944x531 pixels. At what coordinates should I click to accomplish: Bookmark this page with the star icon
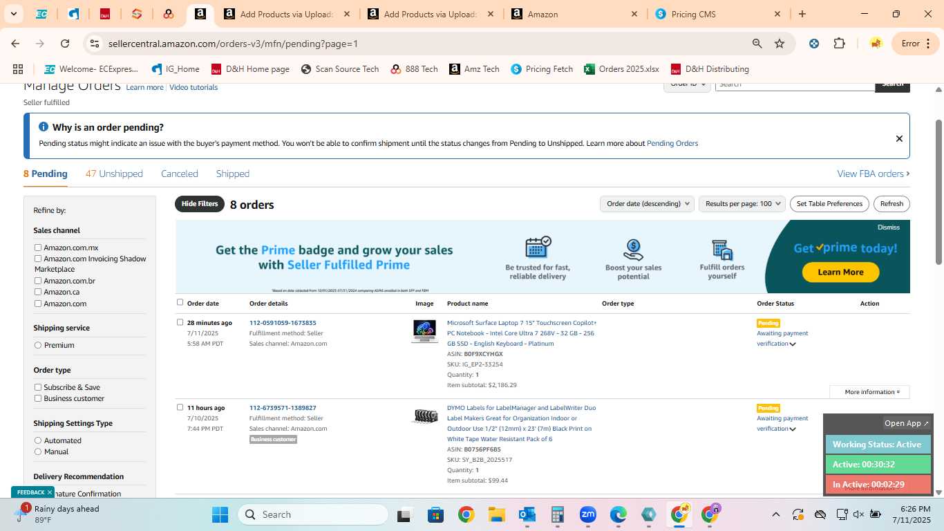pyautogui.click(x=780, y=44)
